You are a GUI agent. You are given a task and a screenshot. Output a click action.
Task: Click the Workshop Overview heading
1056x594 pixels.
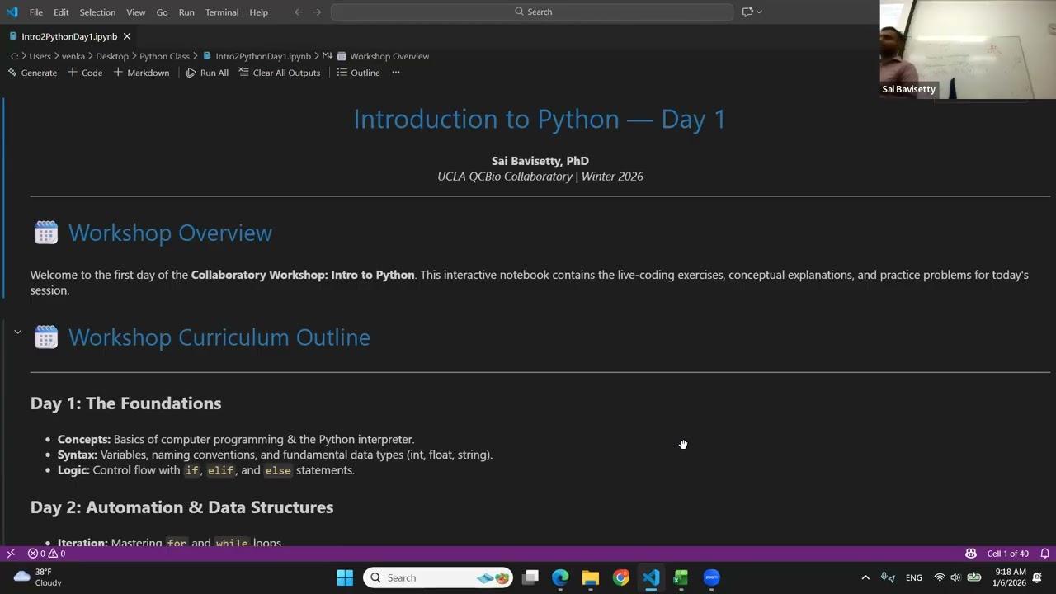pyautogui.click(x=170, y=233)
